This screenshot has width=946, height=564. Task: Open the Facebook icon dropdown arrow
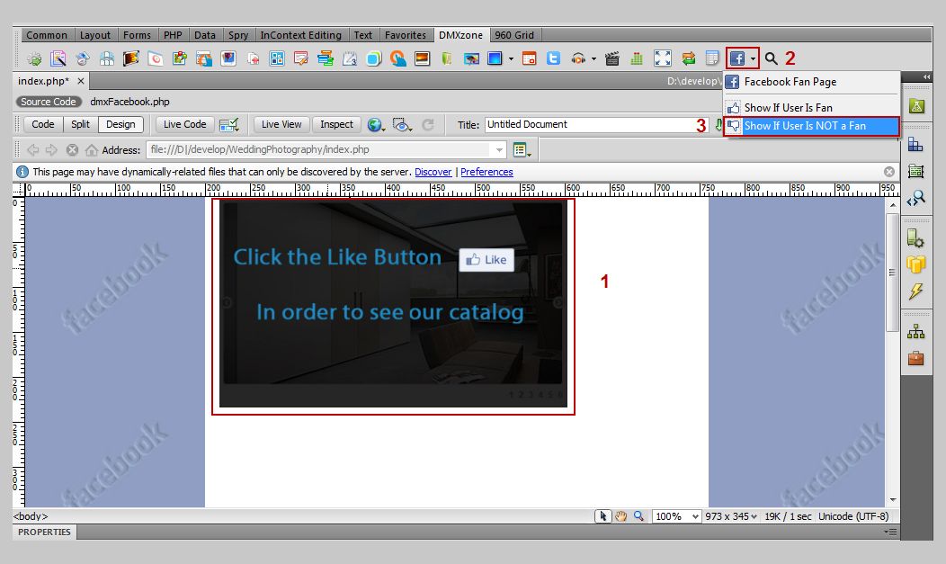(753, 59)
